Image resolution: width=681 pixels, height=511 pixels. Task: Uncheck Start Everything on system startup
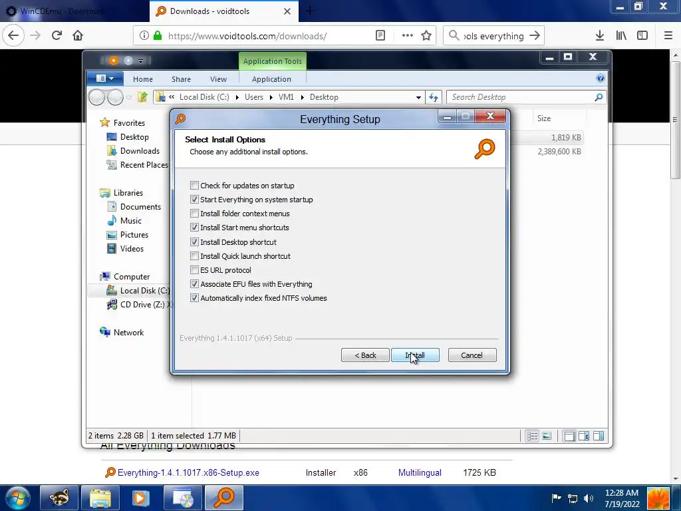(x=194, y=200)
